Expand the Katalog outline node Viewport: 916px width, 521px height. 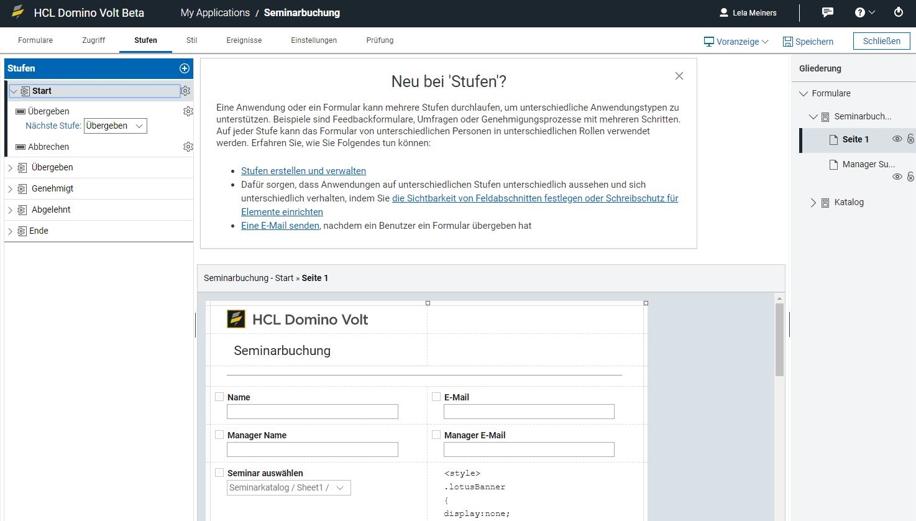(x=813, y=202)
